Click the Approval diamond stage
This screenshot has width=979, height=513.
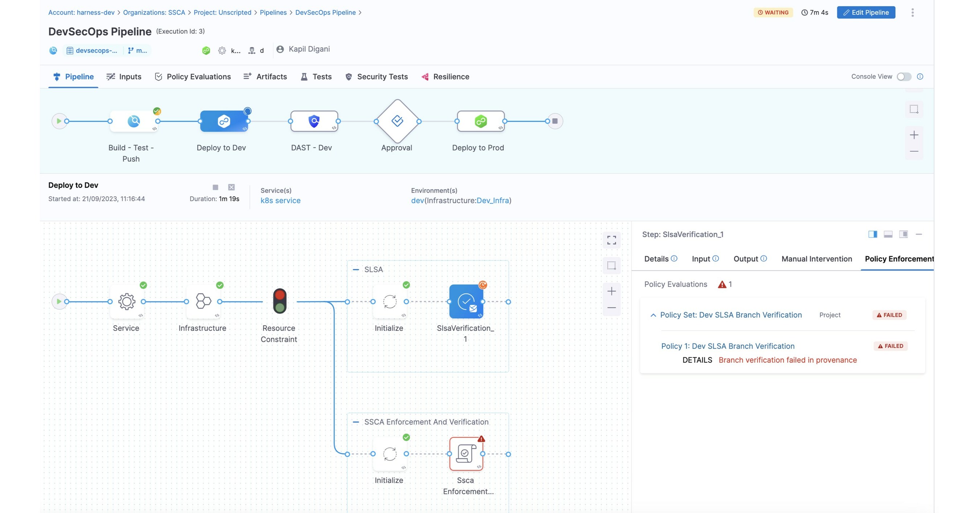point(397,121)
